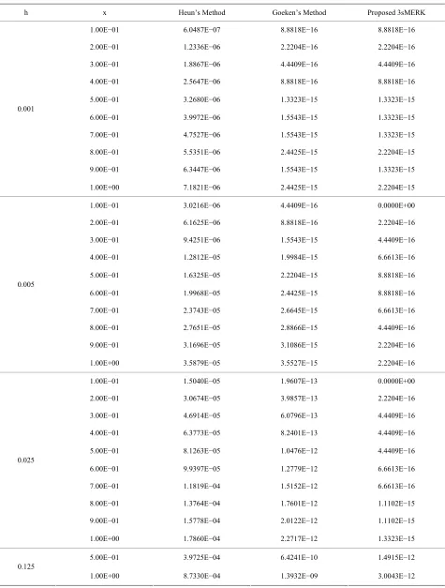Click Goeken's value 1.3932E−09
Image resolution: width=445 pixels, height=588 pixels.
click(299, 576)
